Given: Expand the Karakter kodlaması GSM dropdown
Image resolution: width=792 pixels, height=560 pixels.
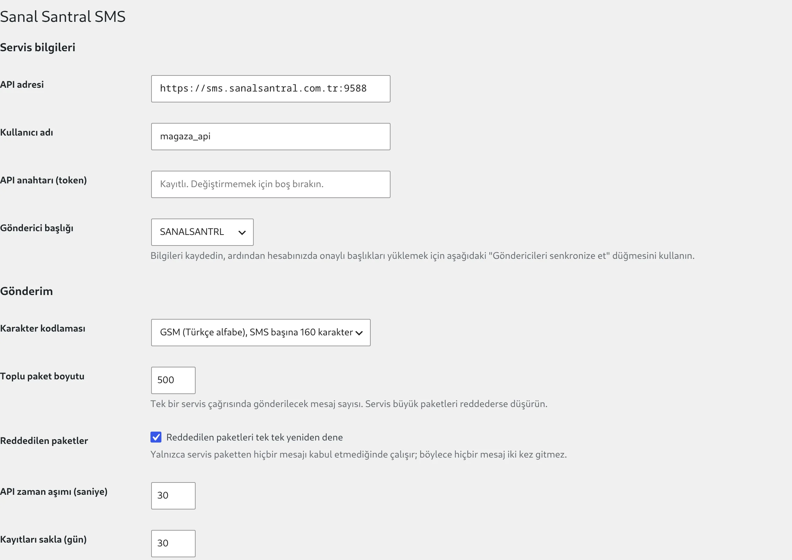Looking at the screenshot, I should (x=261, y=332).
